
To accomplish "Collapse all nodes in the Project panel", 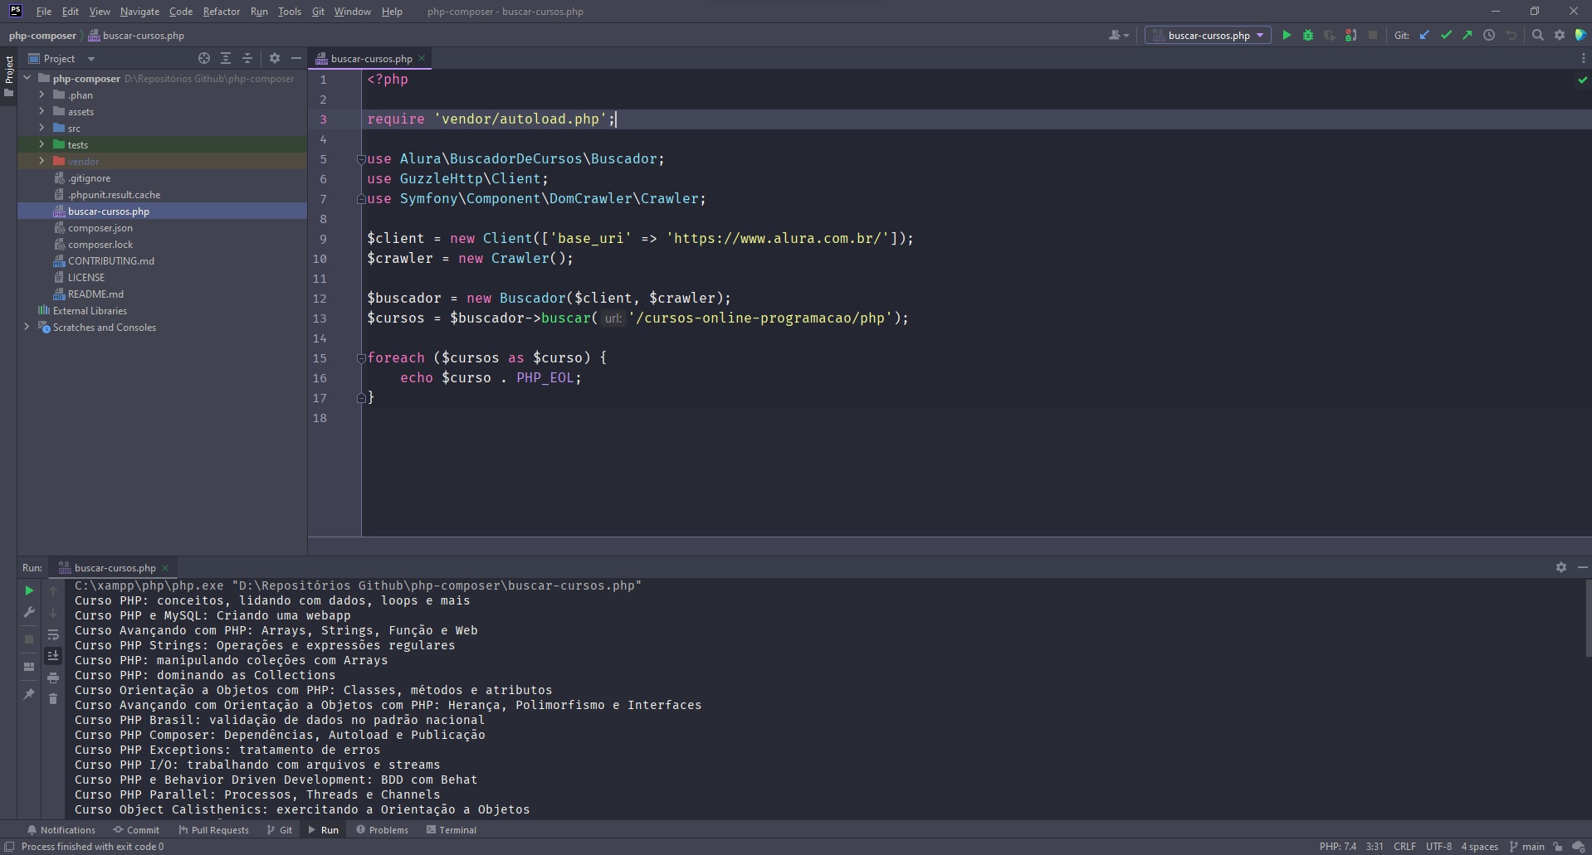I will click(247, 59).
